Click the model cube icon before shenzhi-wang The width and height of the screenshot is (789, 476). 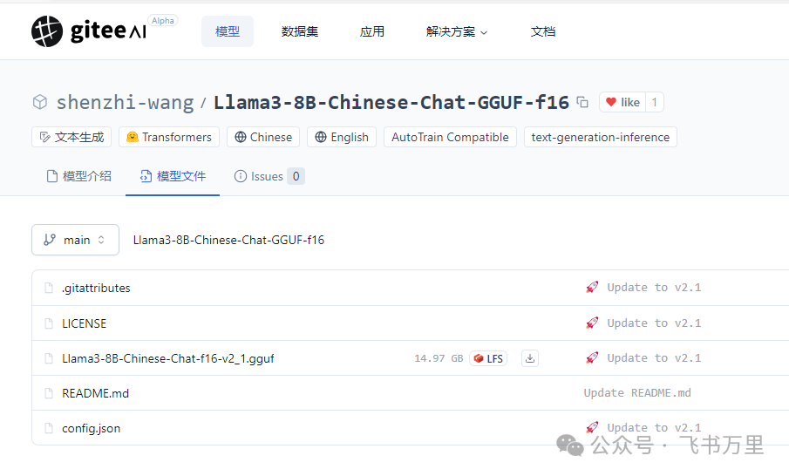click(x=40, y=102)
